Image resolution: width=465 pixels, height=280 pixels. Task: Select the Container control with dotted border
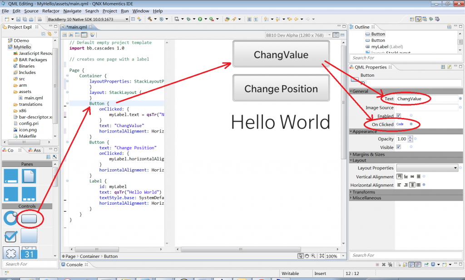pos(29,236)
